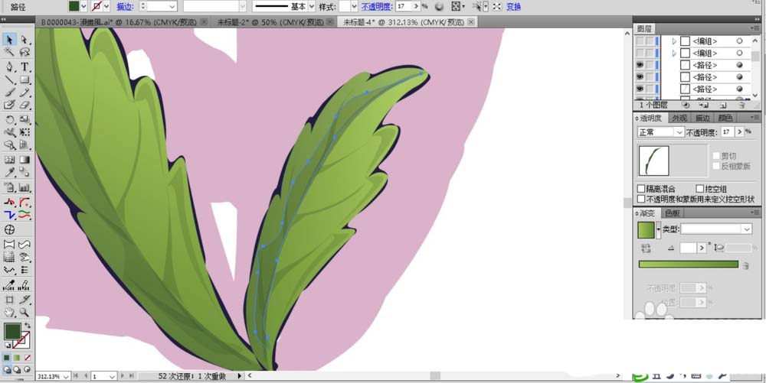Select the Rectangle tool

(x=25, y=80)
